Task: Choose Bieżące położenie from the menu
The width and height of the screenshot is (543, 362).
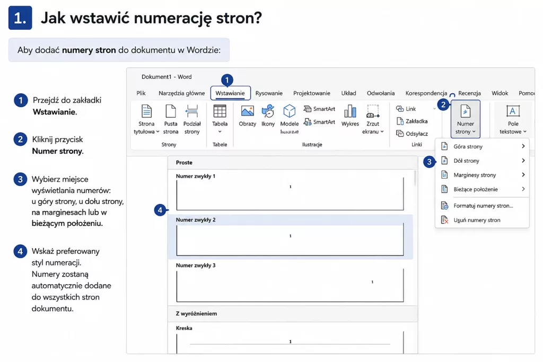Action: click(482, 189)
